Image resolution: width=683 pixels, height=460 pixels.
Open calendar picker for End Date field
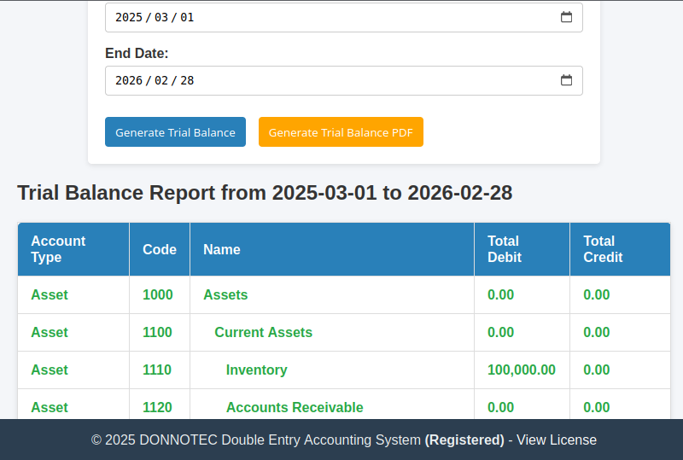point(566,80)
